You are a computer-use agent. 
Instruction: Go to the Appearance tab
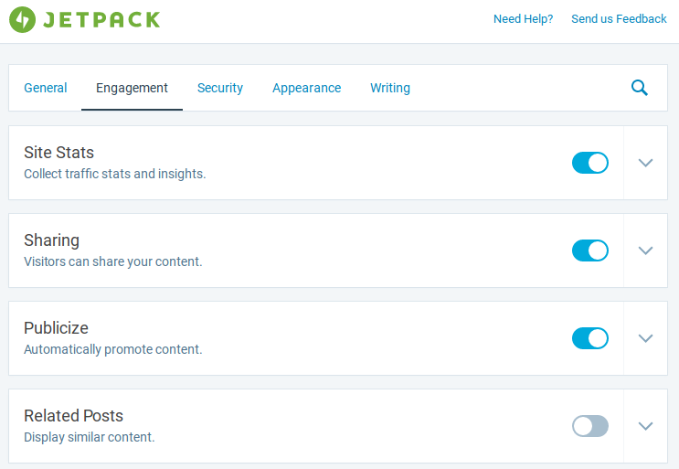pos(306,88)
